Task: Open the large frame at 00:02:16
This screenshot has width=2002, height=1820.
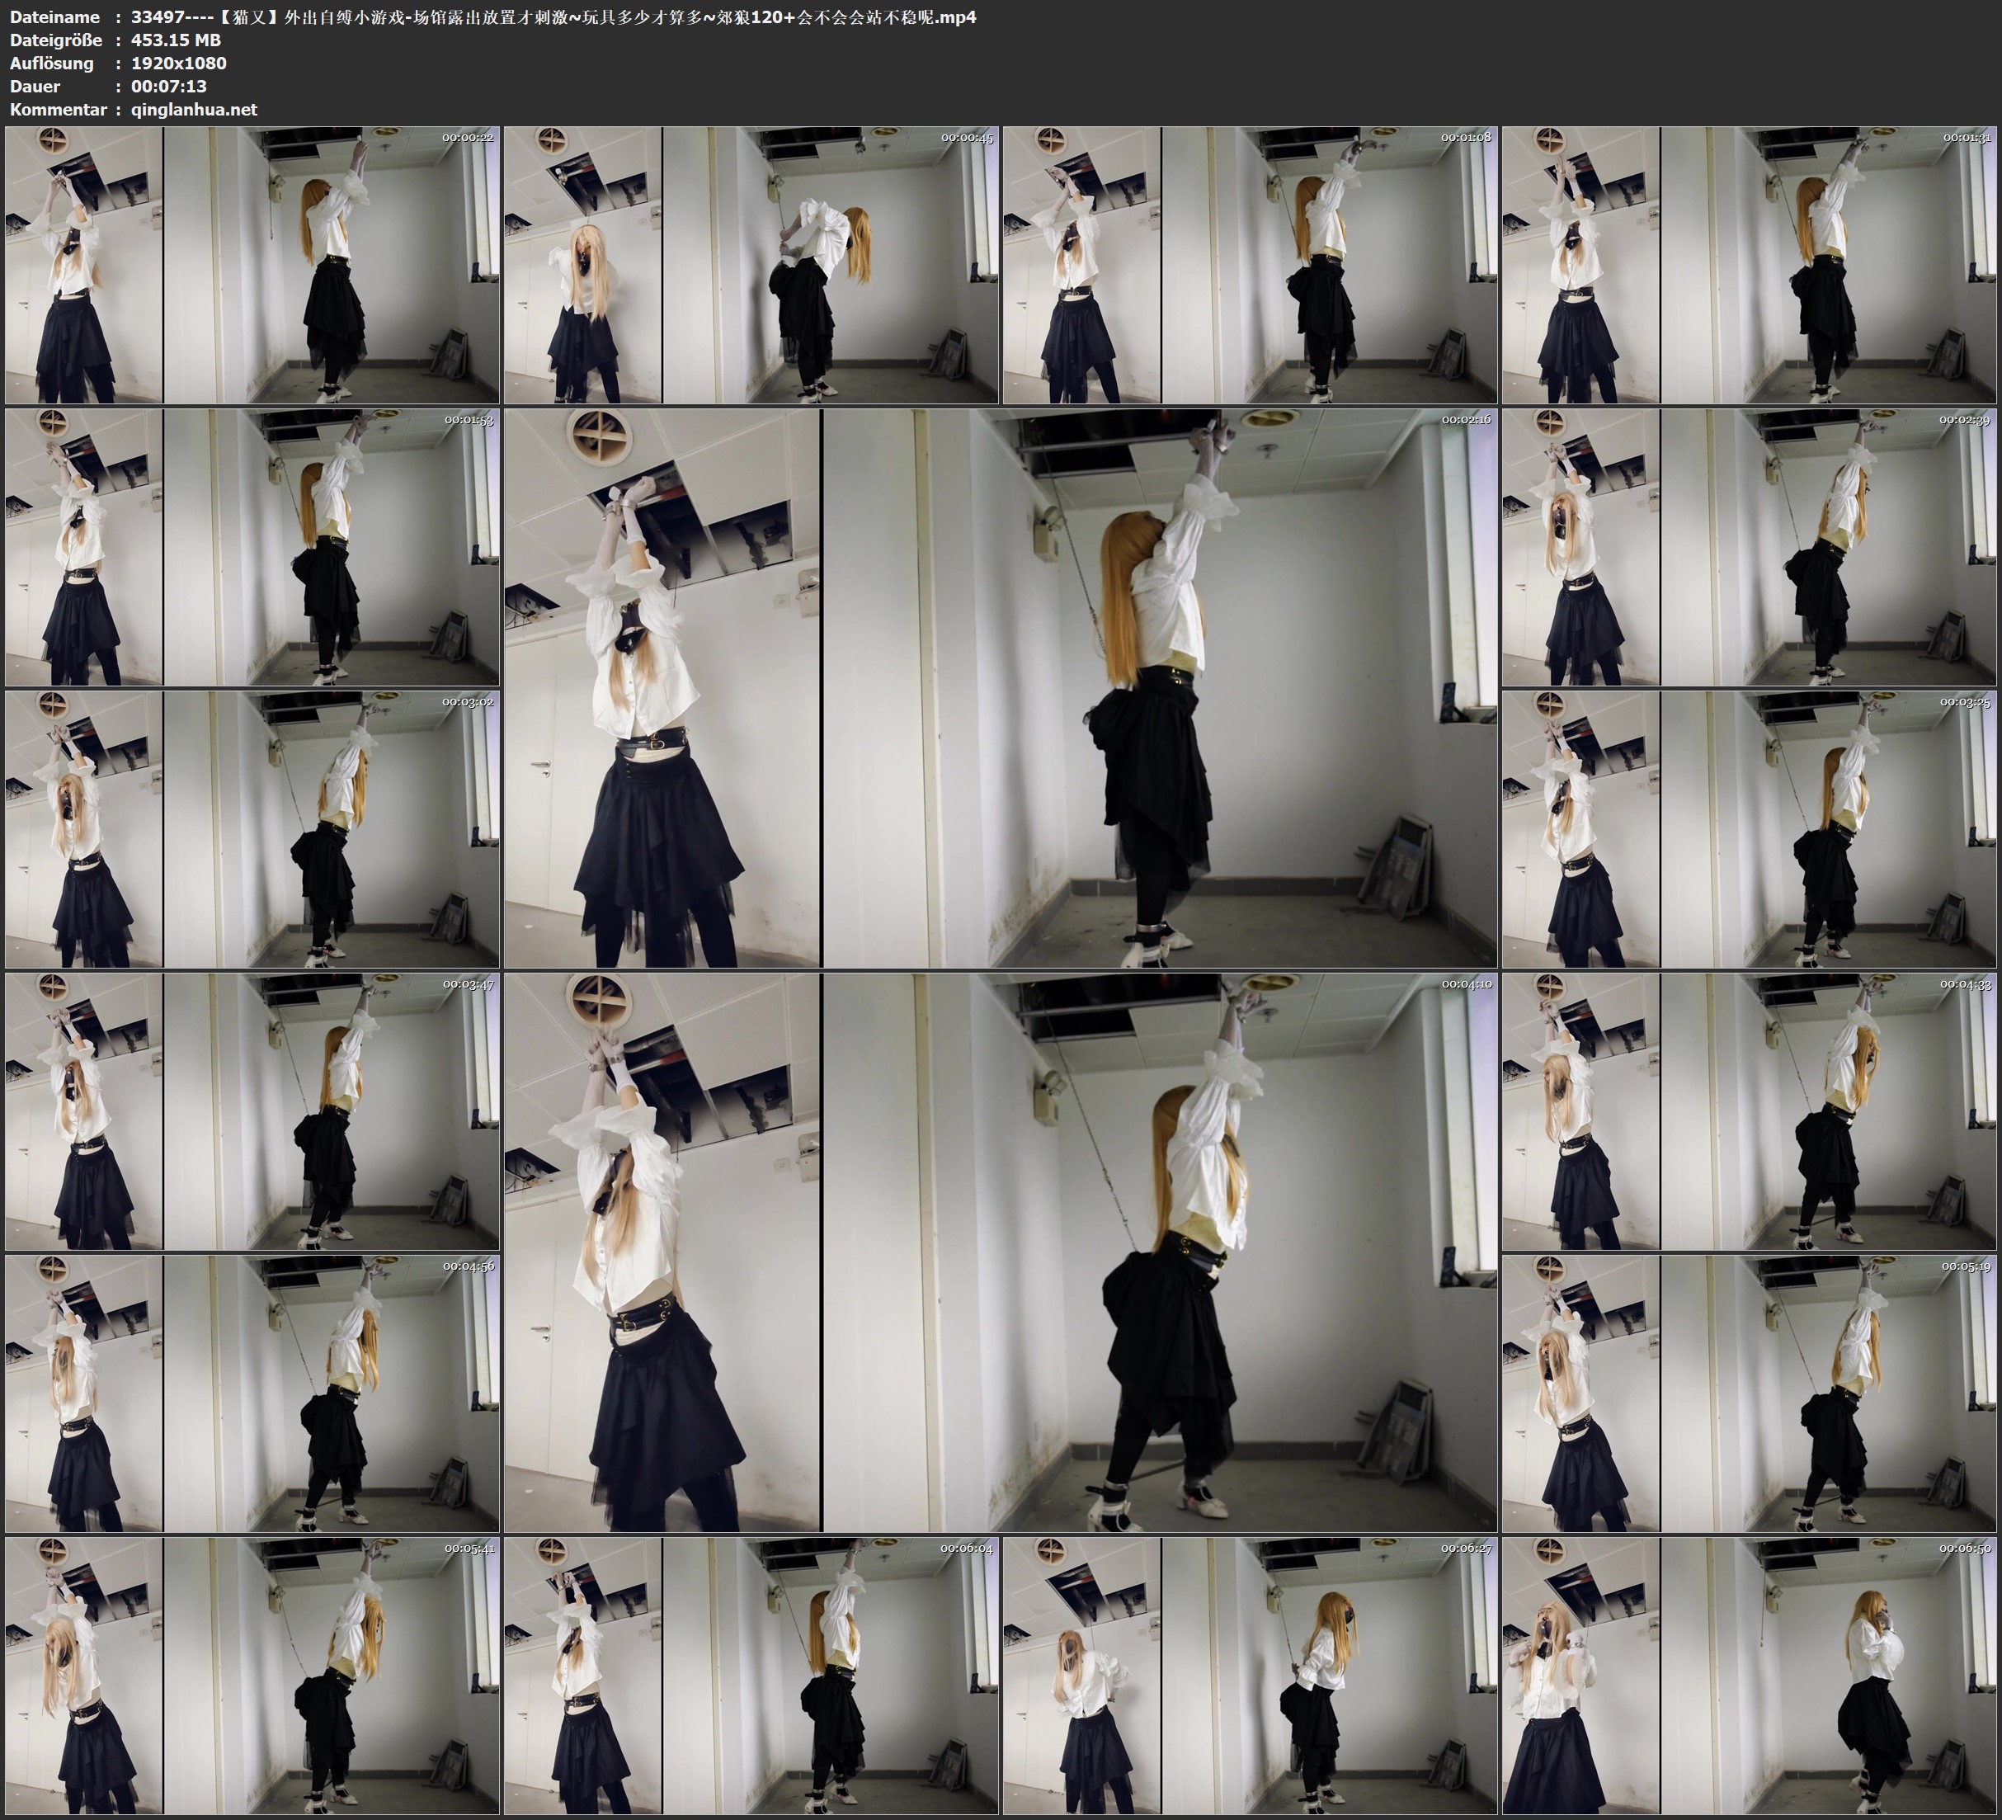Action: tap(1000, 688)
